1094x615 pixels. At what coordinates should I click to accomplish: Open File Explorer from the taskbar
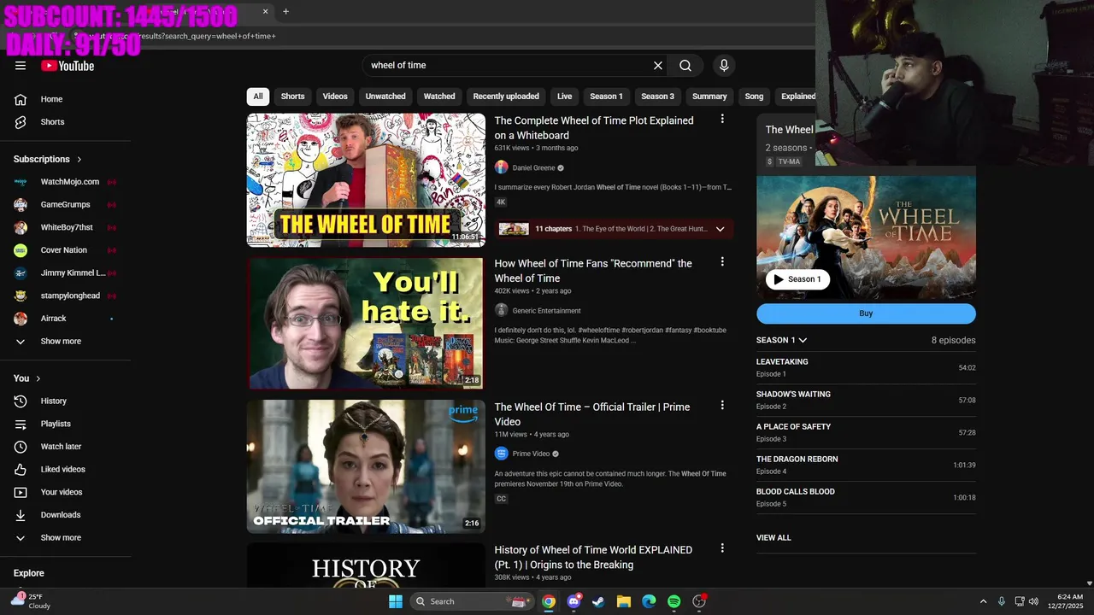[x=623, y=601]
